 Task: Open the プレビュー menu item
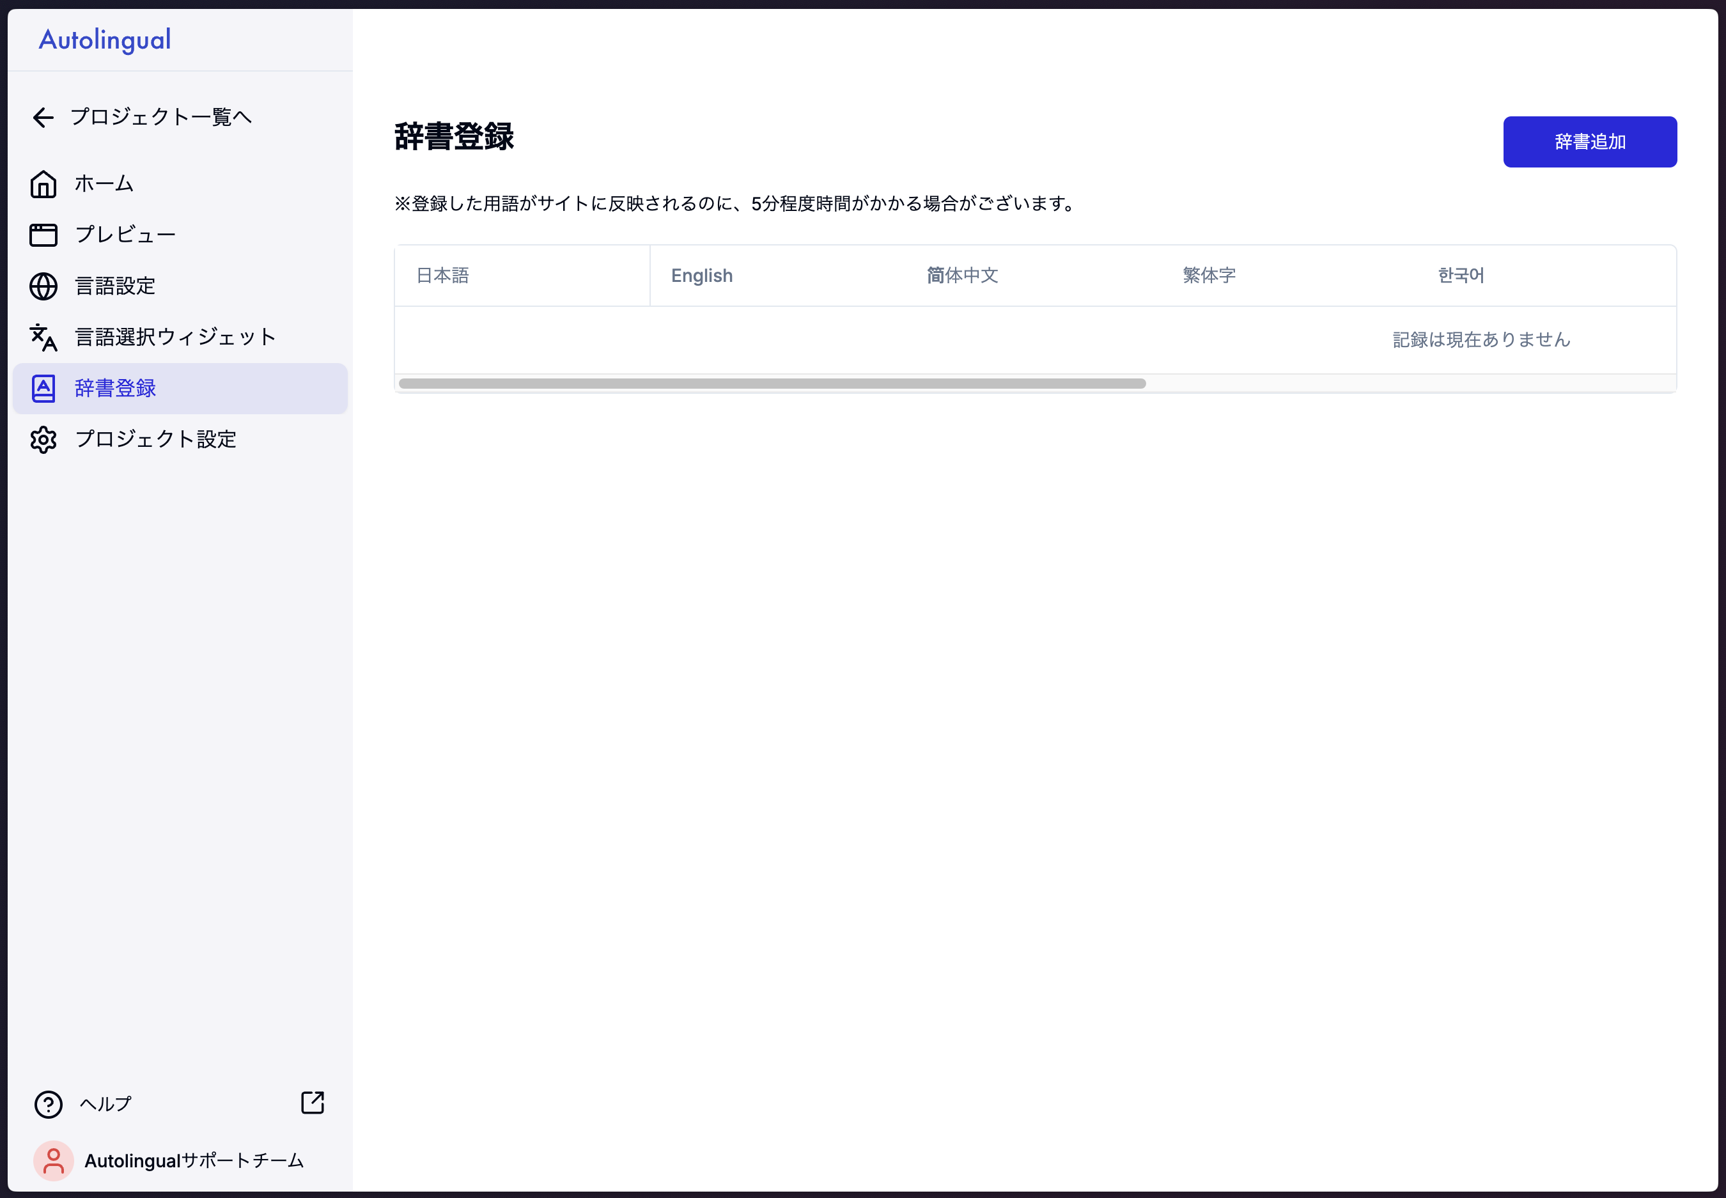(180, 235)
